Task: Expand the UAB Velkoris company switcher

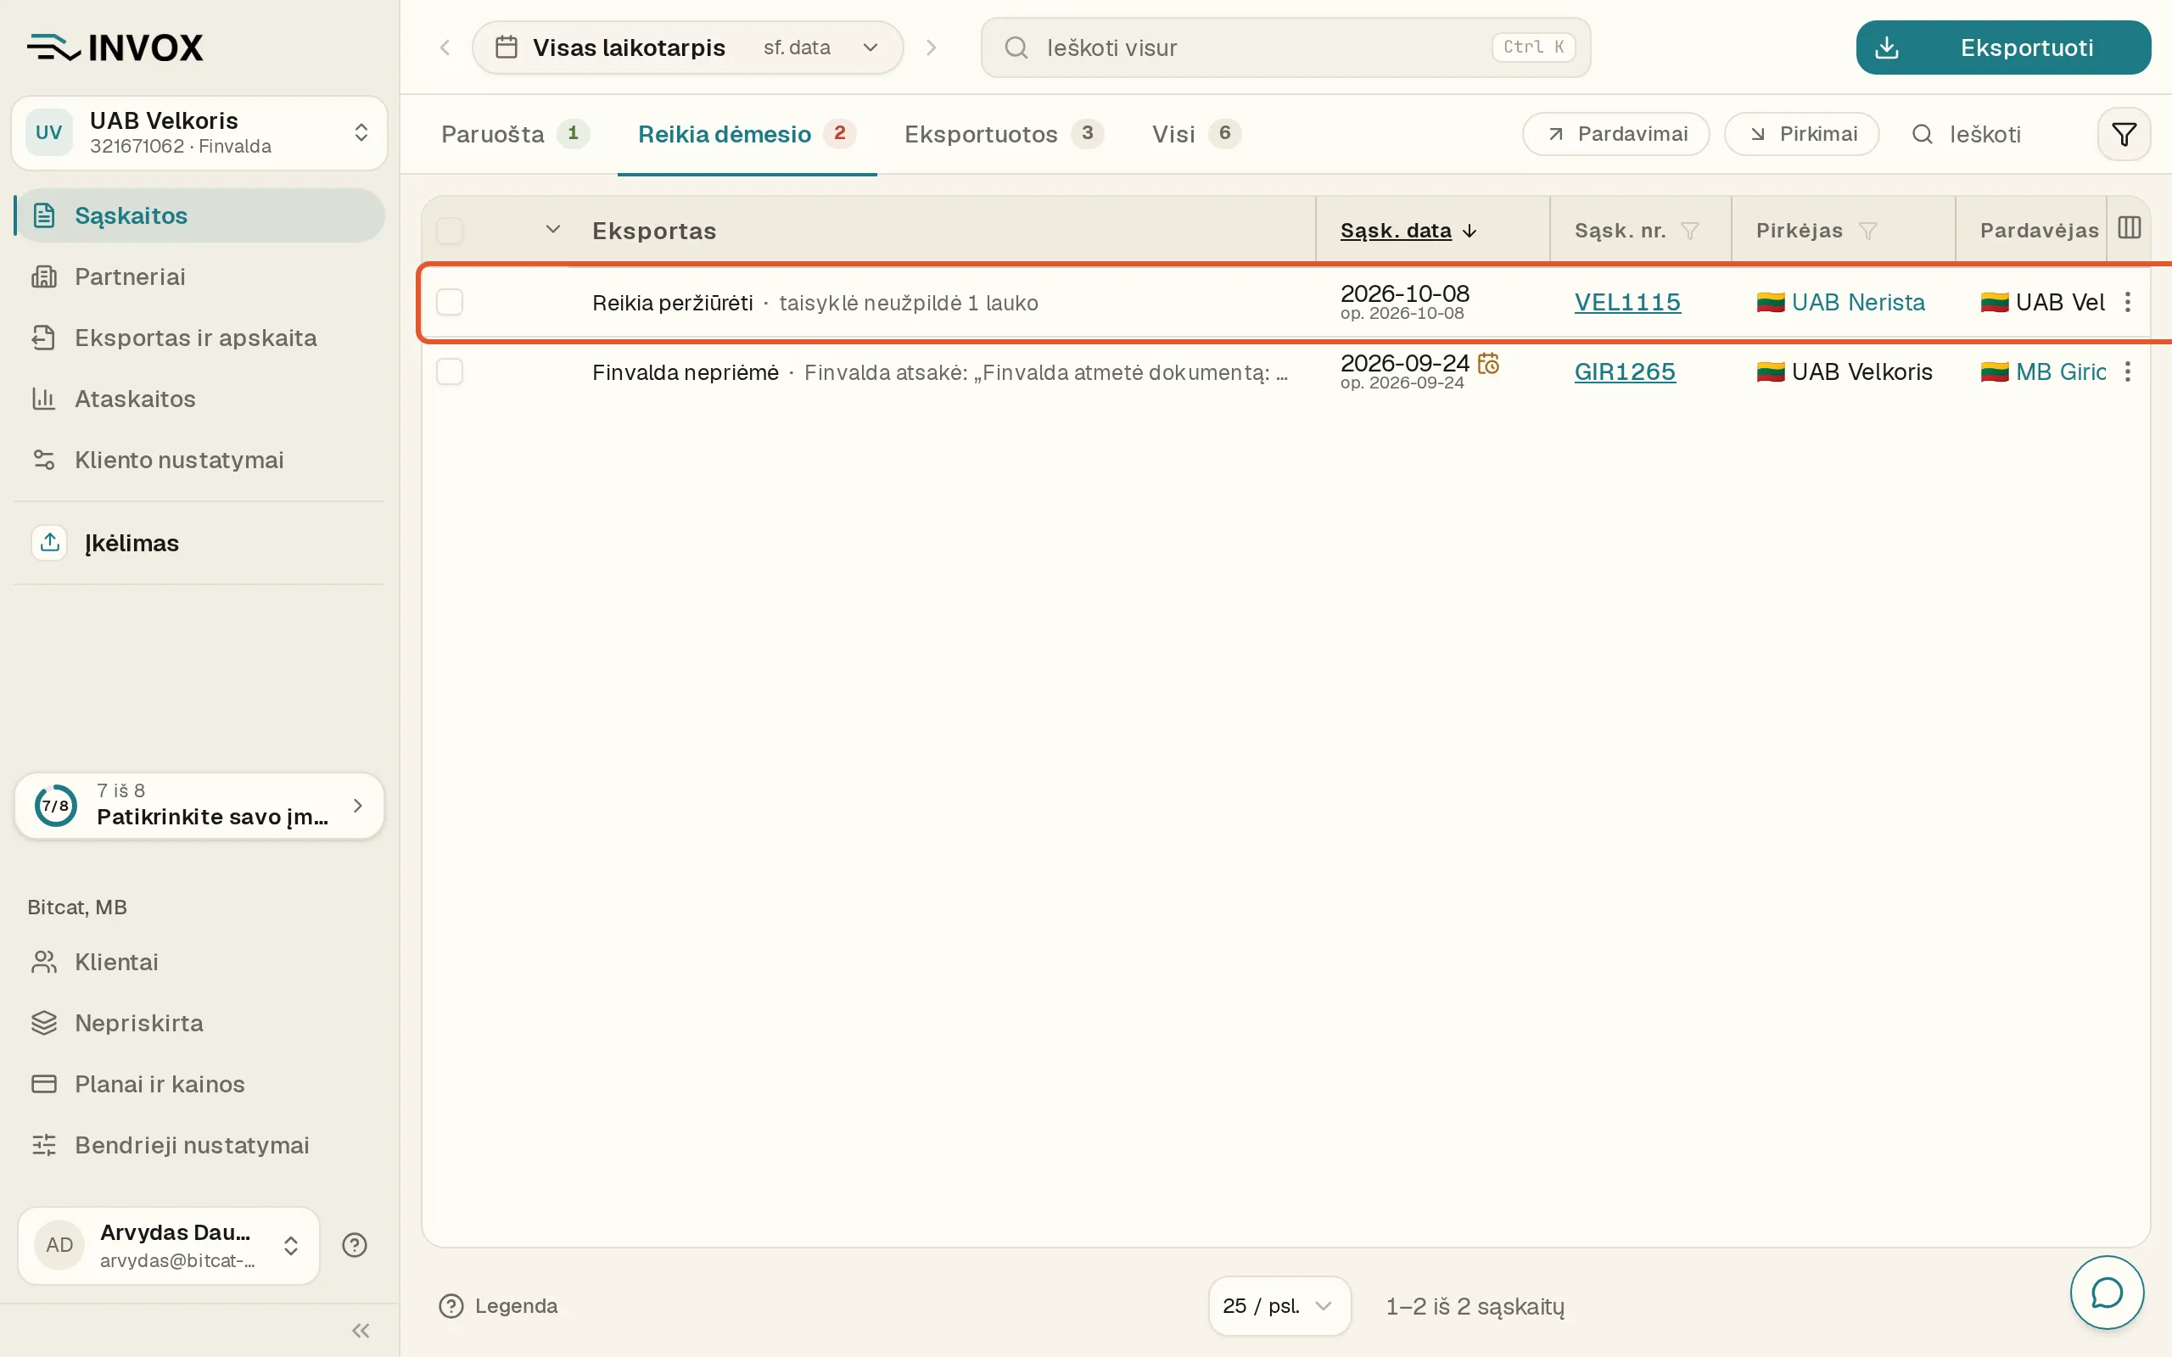Action: click(x=199, y=133)
